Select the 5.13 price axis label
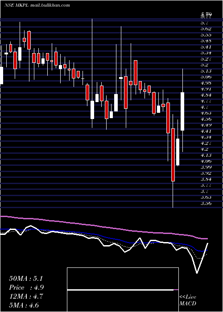This screenshot has width=223, height=312. click(206, 71)
